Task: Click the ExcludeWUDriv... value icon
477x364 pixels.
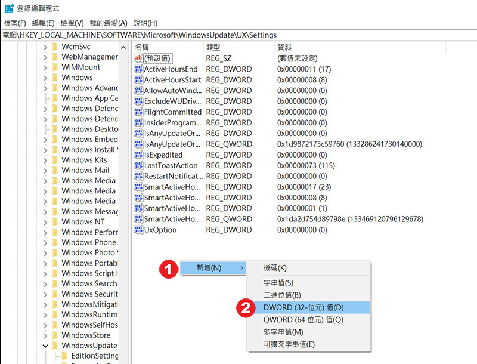Action: click(138, 101)
